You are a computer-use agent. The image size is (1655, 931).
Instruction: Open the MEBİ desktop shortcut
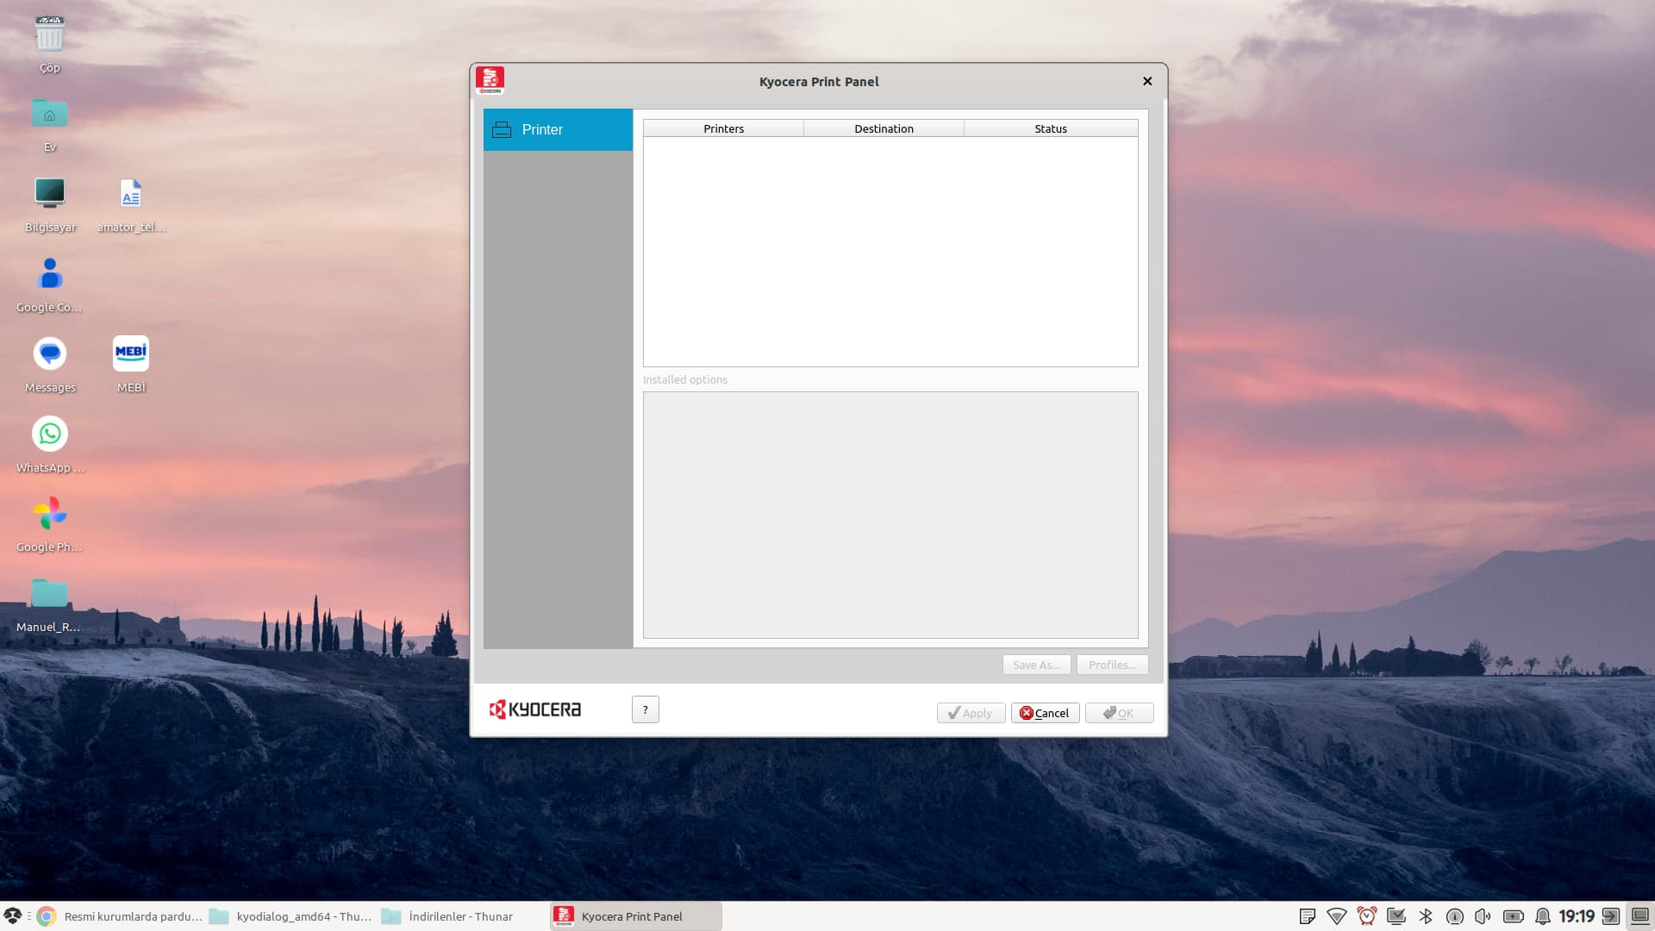(131, 354)
